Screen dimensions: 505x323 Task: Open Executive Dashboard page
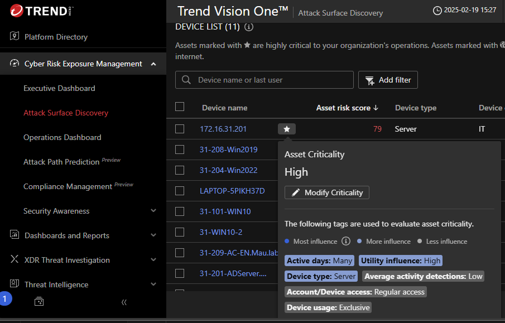pos(59,88)
